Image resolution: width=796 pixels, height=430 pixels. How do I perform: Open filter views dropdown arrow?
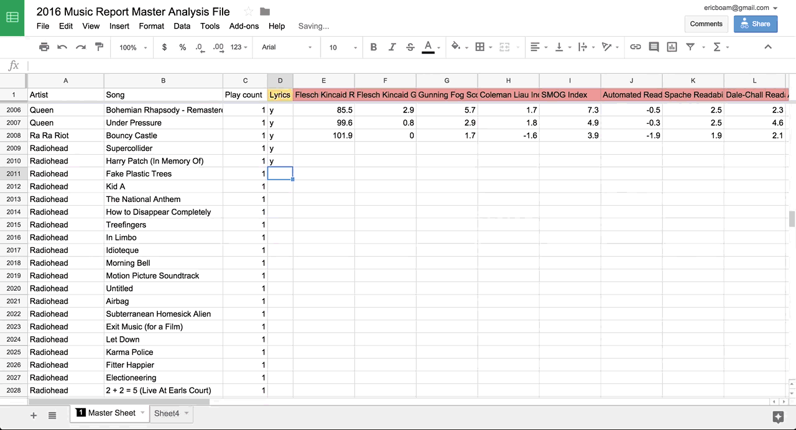point(703,47)
